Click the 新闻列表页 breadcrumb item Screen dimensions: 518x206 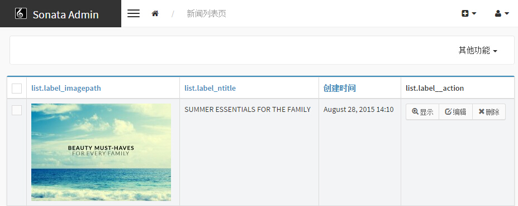point(206,13)
